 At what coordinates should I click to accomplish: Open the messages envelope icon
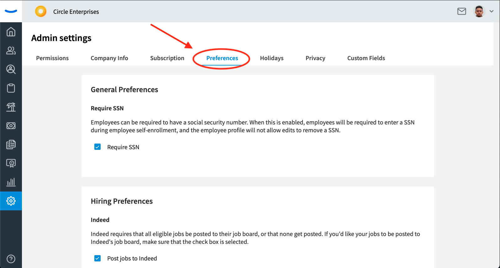point(462,11)
